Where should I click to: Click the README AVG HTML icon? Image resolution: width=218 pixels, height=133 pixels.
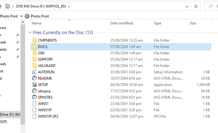[x=34, y=78]
